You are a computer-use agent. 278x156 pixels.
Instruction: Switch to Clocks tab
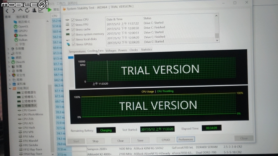[134, 50]
